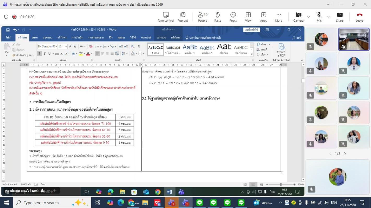Viewport: 371px width, 208px height.
Task: Open the font size dropdown
Action: (x=66, y=47)
